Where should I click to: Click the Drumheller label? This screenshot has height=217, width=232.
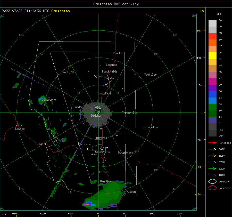click(151, 127)
